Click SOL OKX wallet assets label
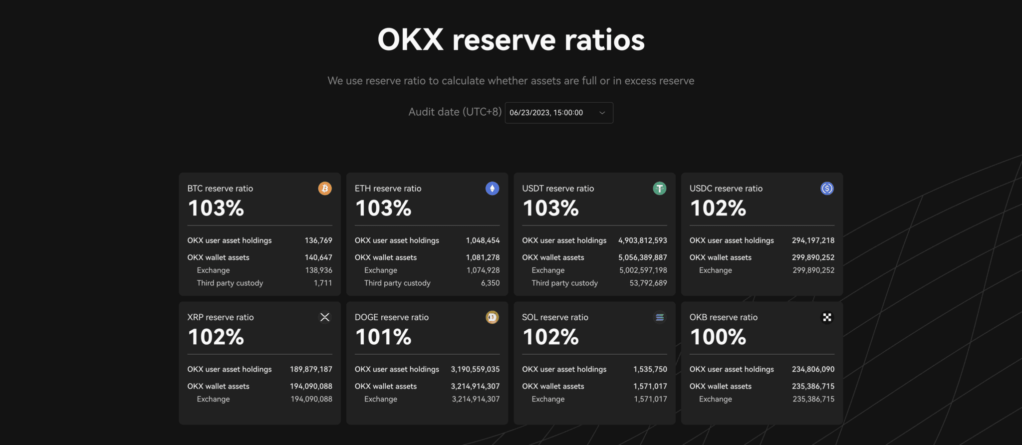Image resolution: width=1022 pixels, height=445 pixels. [x=553, y=386]
